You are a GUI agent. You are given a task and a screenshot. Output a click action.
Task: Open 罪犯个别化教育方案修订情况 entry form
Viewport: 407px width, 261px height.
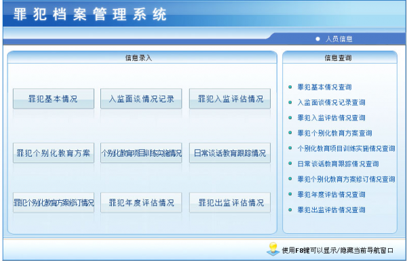click(54, 203)
